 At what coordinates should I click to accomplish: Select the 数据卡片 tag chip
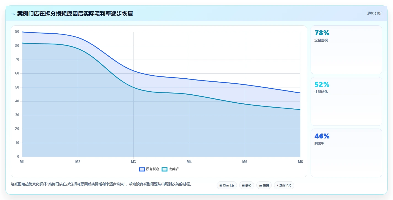[284, 185]
